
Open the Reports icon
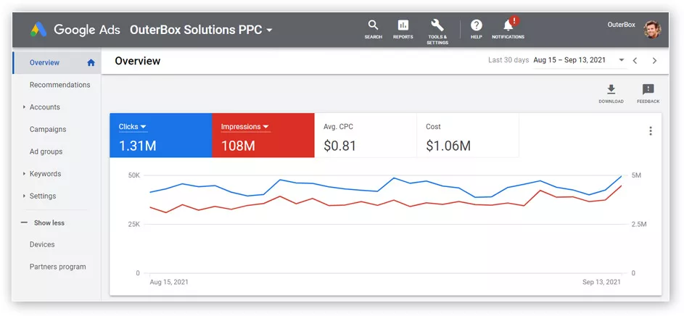403,26
